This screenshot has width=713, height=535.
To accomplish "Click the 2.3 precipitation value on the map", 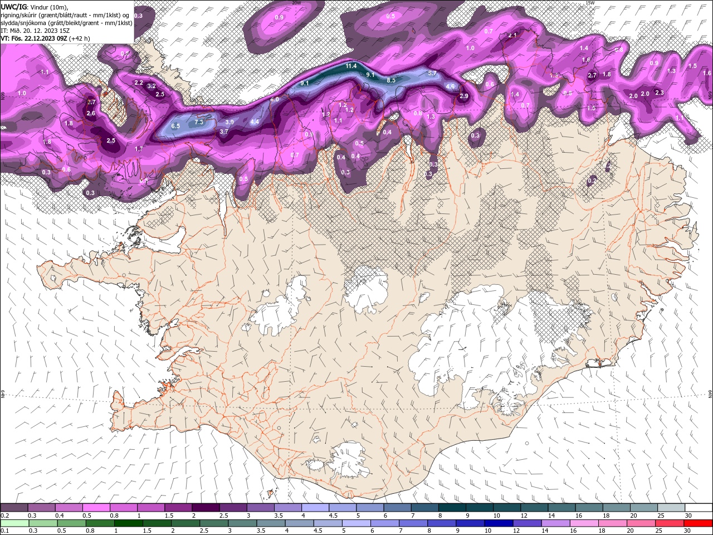I will pyautogui.click(x=660, y=93).
